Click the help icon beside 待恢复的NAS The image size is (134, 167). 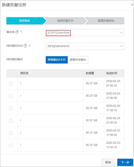point(25,46)
